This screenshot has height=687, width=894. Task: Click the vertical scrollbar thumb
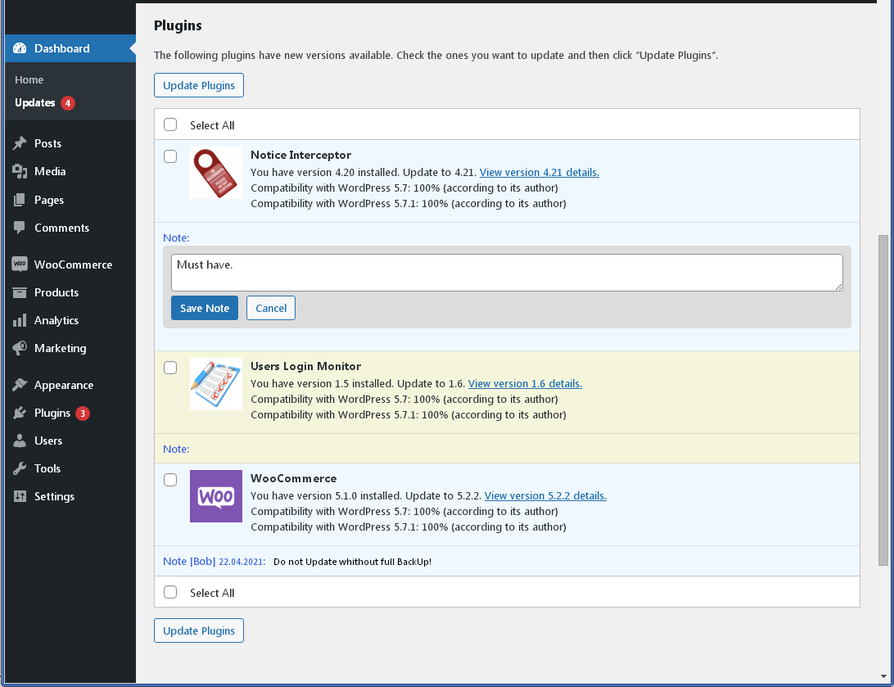(x=883, y=400)
